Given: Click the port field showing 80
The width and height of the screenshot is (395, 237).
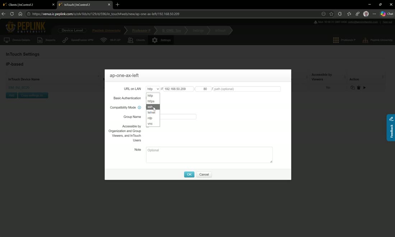Looking at the screenshot, I should pos(203,89).
